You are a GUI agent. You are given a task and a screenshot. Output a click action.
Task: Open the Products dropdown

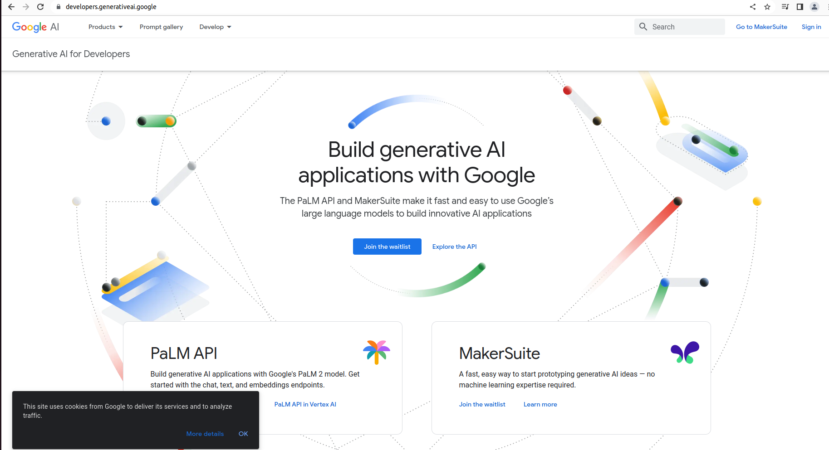[x=105, y=27]
